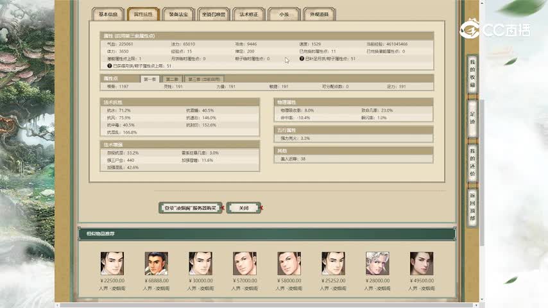Click the 关闭 button
The width and height of the screenshot is (548, 308).
[x=244, y=208]
